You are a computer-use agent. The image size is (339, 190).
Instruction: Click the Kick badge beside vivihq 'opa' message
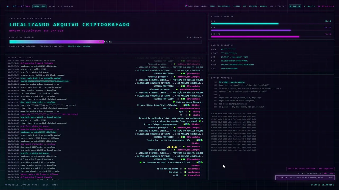189,112
